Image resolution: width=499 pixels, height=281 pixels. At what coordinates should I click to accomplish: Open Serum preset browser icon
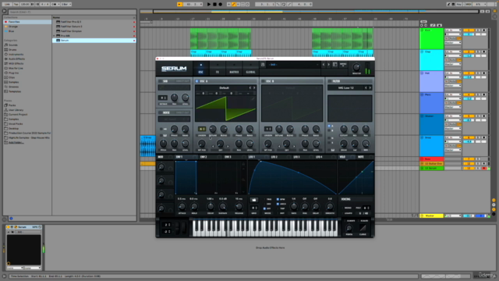pos(334,65)
